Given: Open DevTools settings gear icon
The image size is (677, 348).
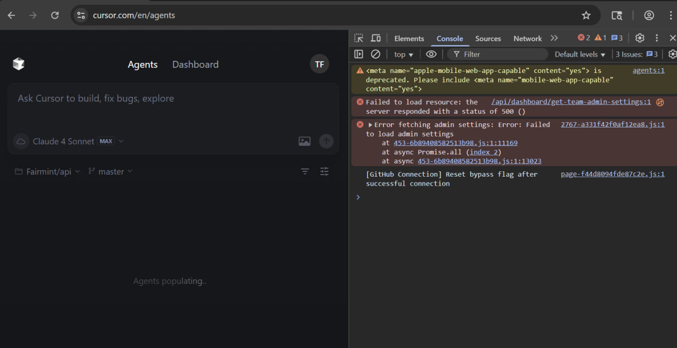Looking at the screenshot, I should point(640,38).
